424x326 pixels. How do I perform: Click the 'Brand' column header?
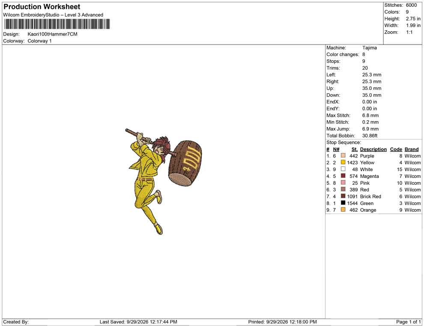[412, 149]
